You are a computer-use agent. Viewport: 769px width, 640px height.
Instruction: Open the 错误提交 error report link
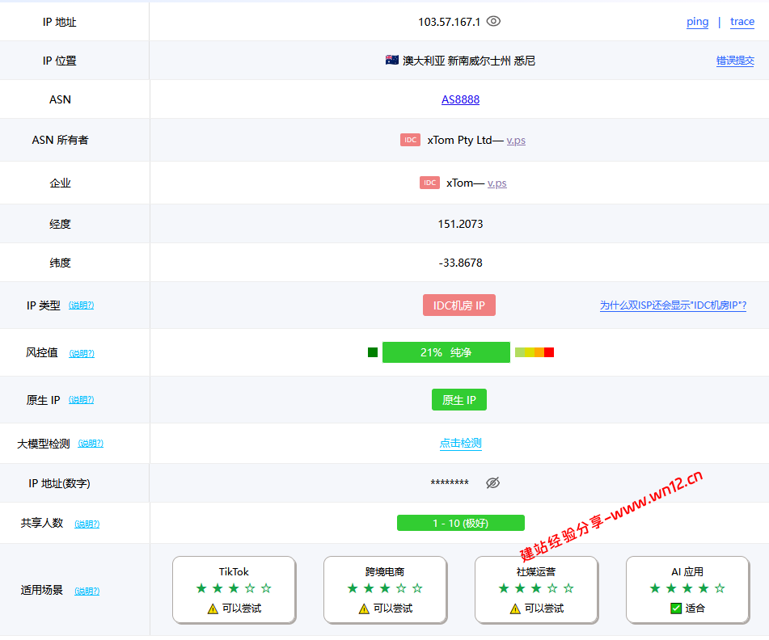[735, 61]
